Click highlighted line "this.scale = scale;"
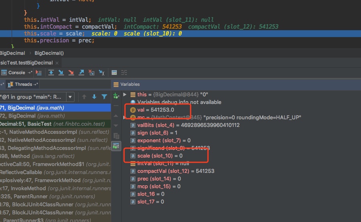The width and height of the screenshot is (361, 222). click(x=54, y=33)
